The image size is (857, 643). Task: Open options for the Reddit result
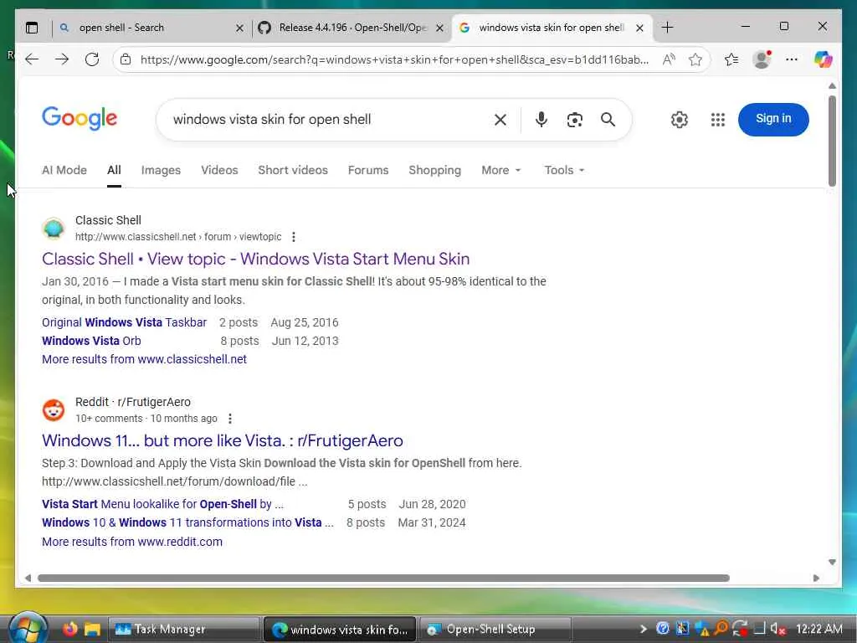tap(230, 419)
